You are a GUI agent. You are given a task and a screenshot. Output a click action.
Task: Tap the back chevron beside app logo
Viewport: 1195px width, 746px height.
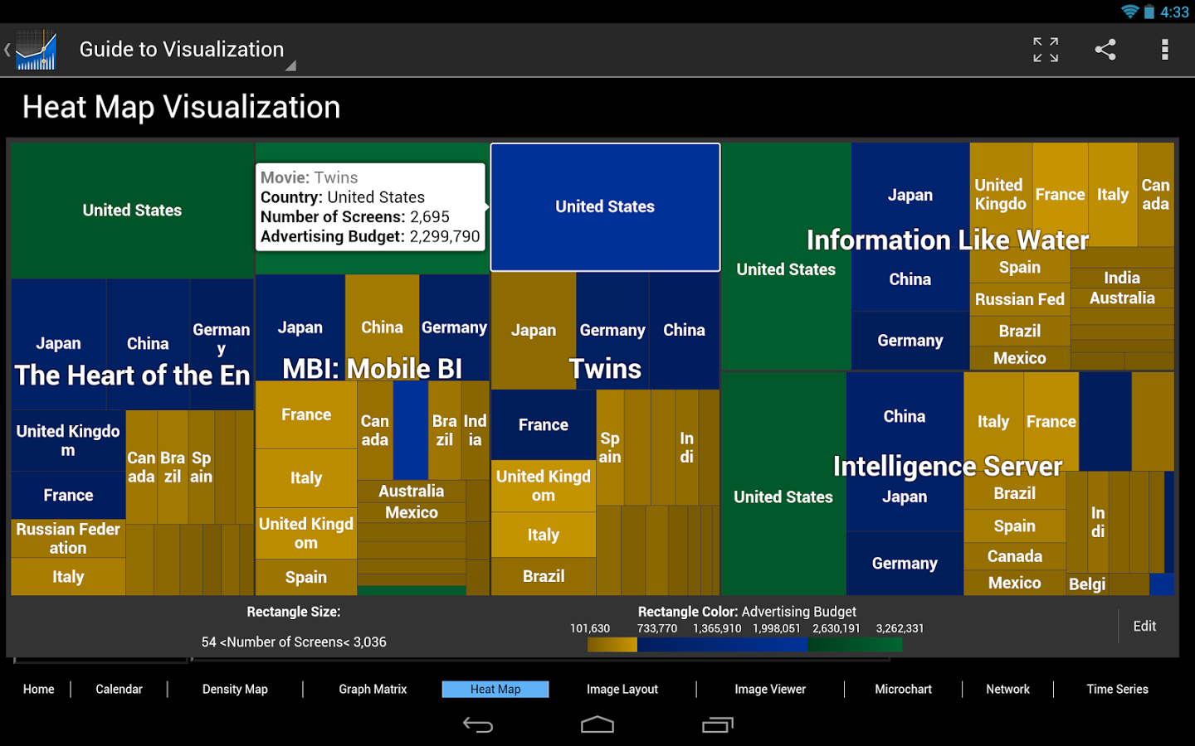[x=7, y=50]
